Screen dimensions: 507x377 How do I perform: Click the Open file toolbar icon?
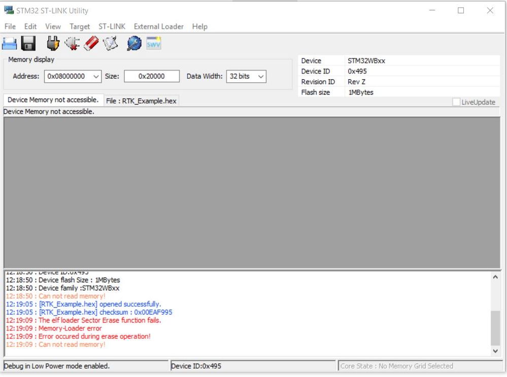coord(9,43)
